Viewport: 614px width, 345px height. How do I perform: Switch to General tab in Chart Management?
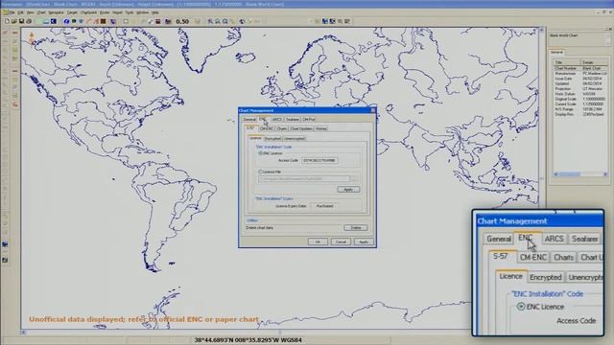tap(249, 119)
